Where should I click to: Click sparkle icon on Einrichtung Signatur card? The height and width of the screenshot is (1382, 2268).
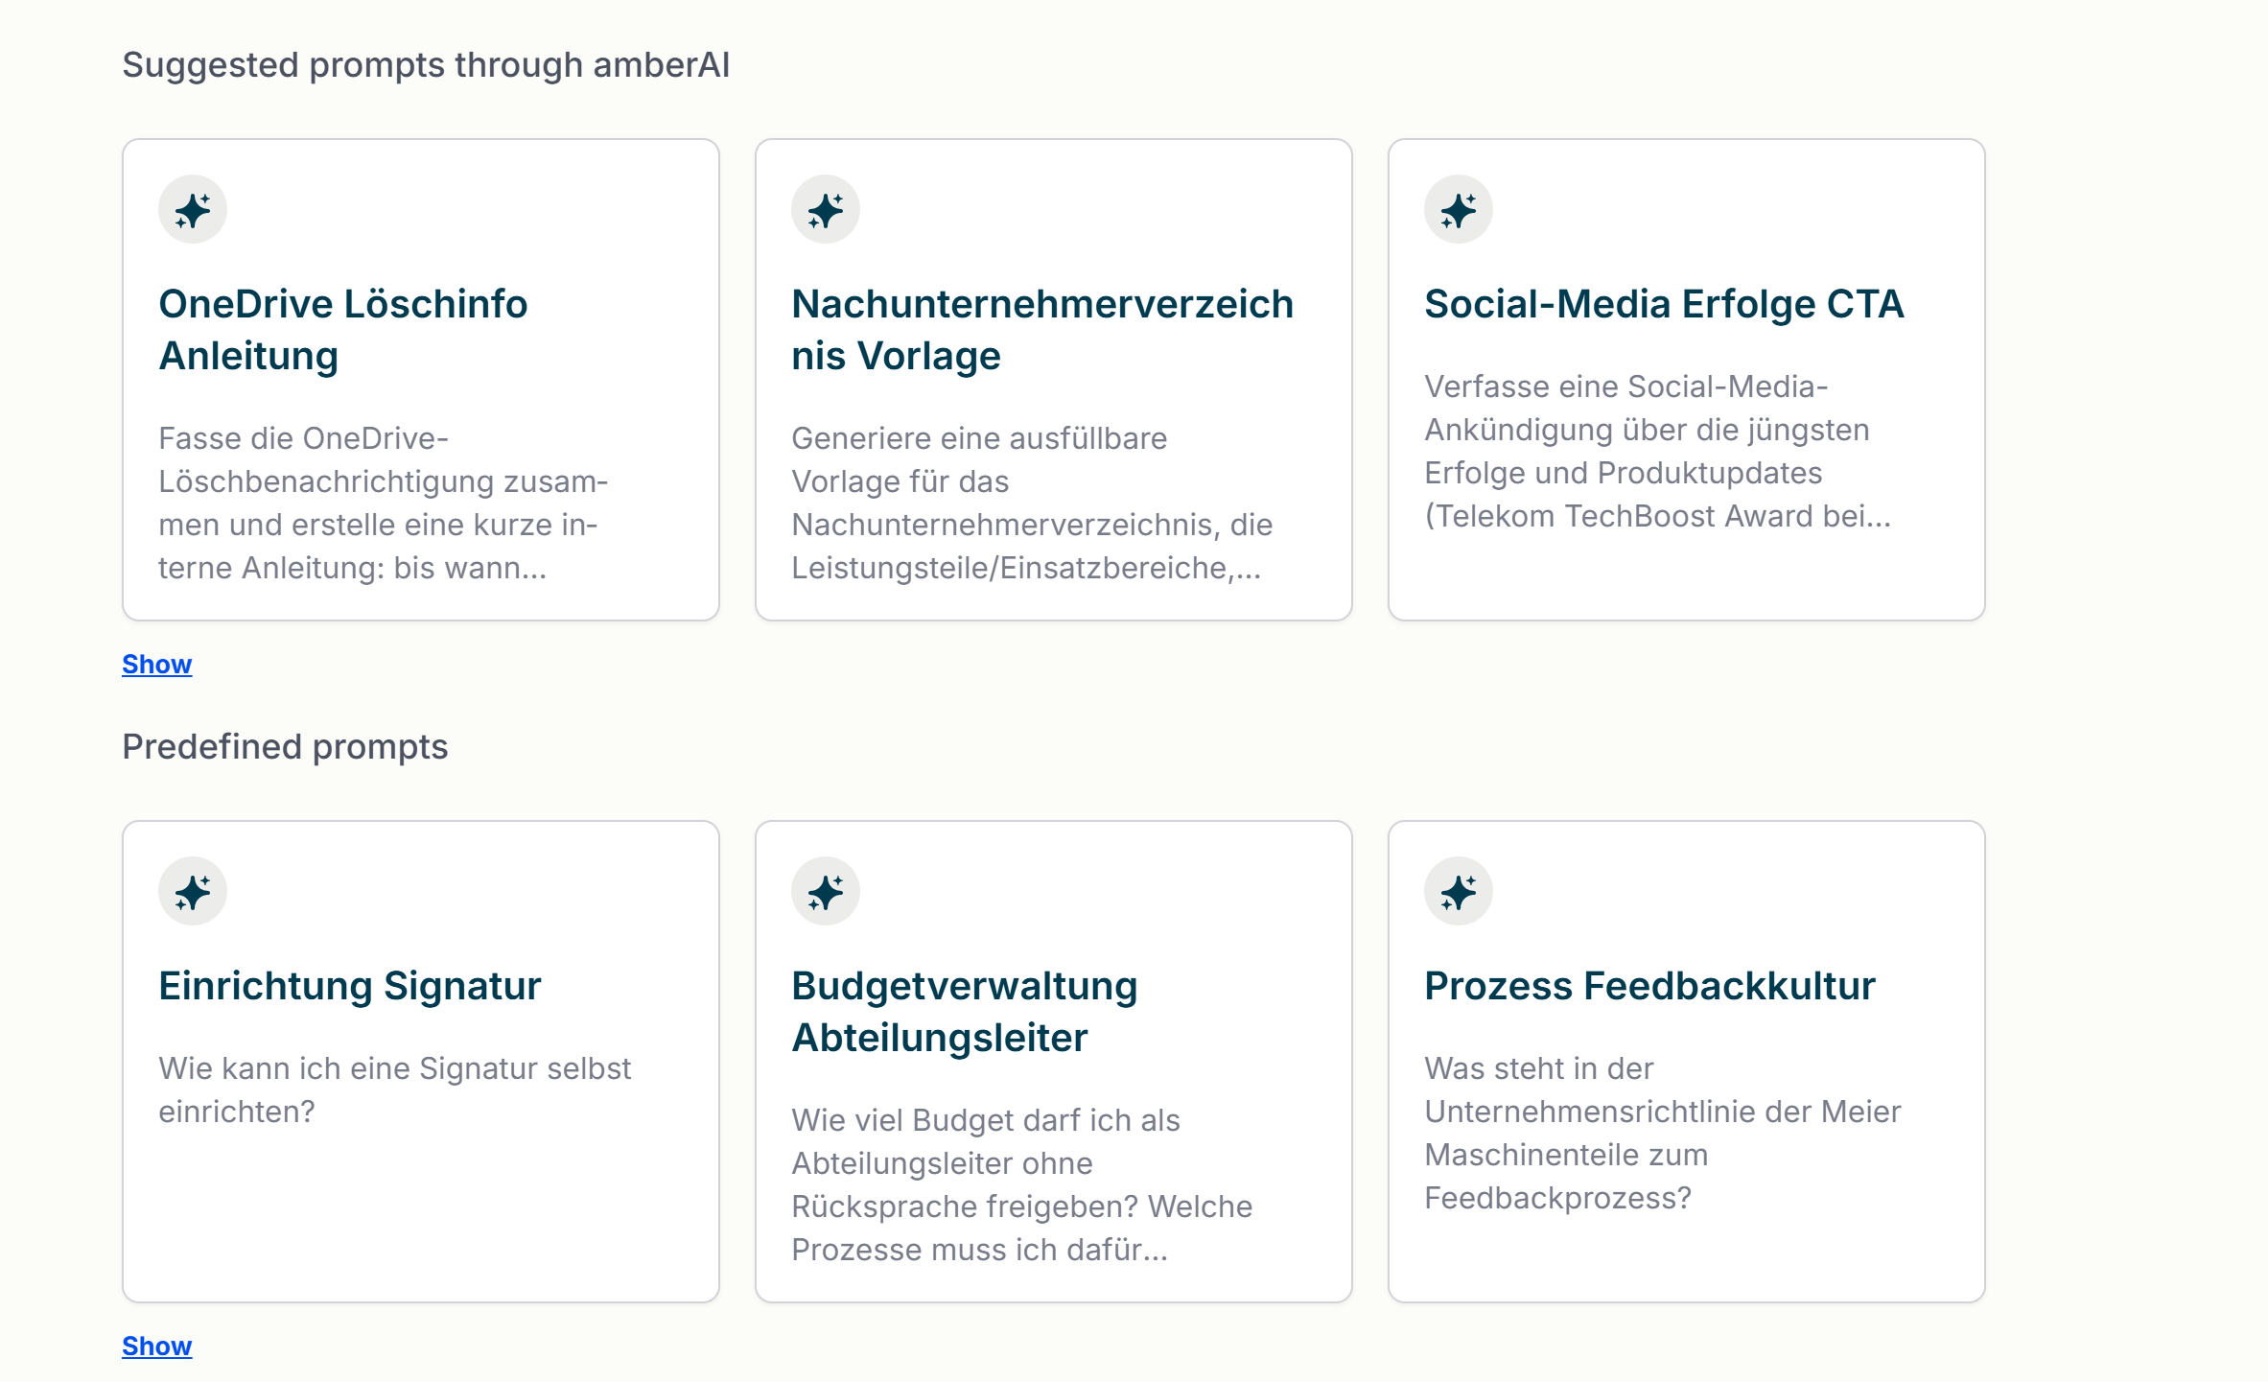(x=193, y=891)
